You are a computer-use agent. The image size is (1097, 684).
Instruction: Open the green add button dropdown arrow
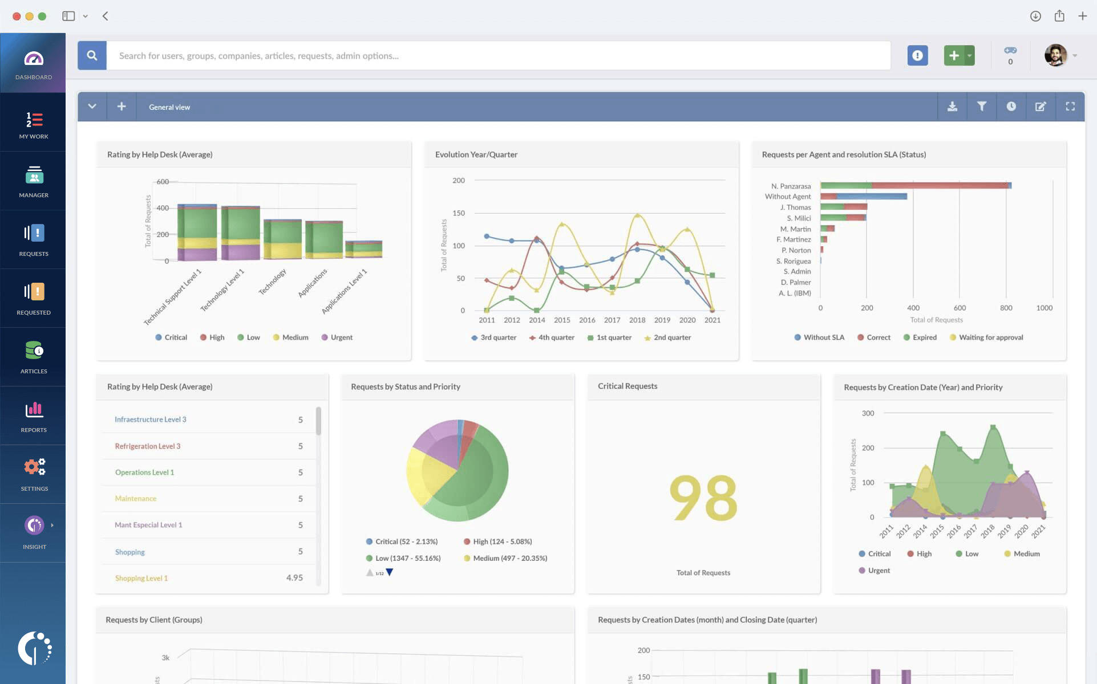coord(969,55)
